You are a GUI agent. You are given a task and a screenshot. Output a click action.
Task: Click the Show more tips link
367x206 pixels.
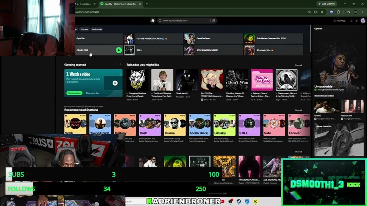point(92,93)
